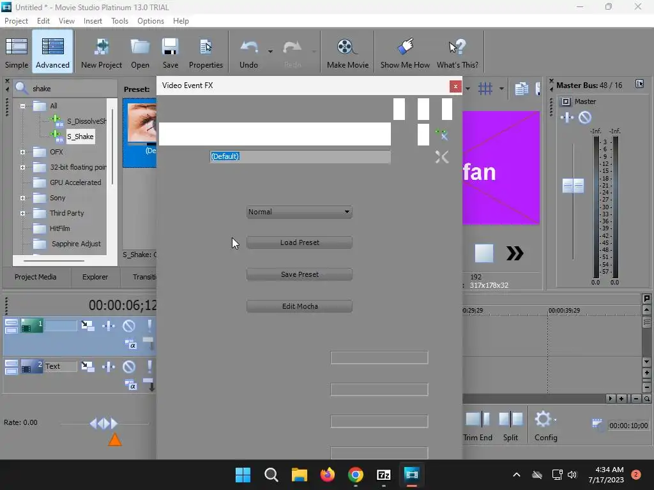Solo video track 1
654x490 pixels.
tap(149, 326)
